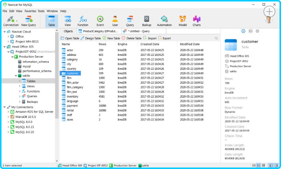Collapse the Navicat Cloud group
This screenshot has width=281, height=169.
(x=4, y=32)
